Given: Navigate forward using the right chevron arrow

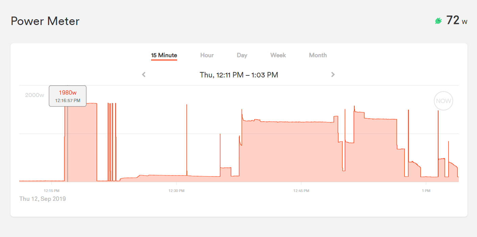Looking at the screenshot, I should [333, 74].
